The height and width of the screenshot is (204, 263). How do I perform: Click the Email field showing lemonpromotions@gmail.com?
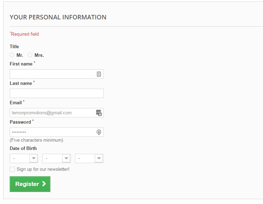coord(52,113)
